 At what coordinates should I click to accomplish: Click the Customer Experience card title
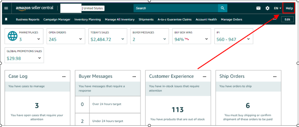point(172,76)
